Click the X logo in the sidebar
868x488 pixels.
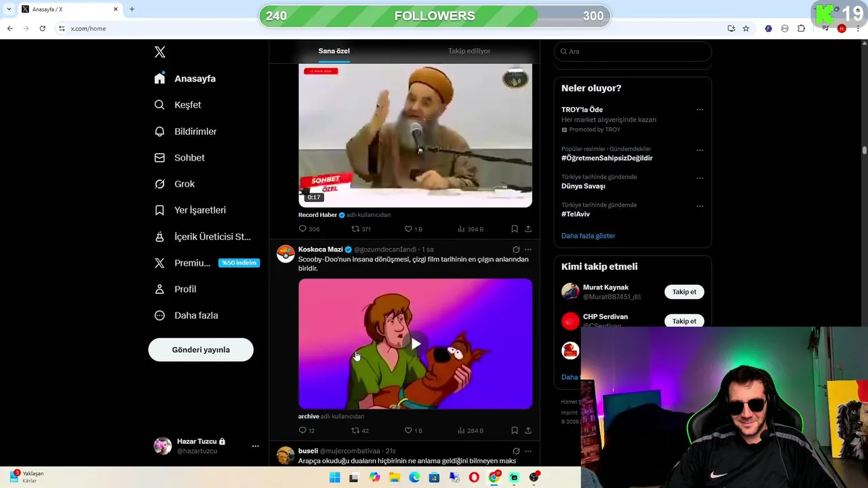point(160,52)
